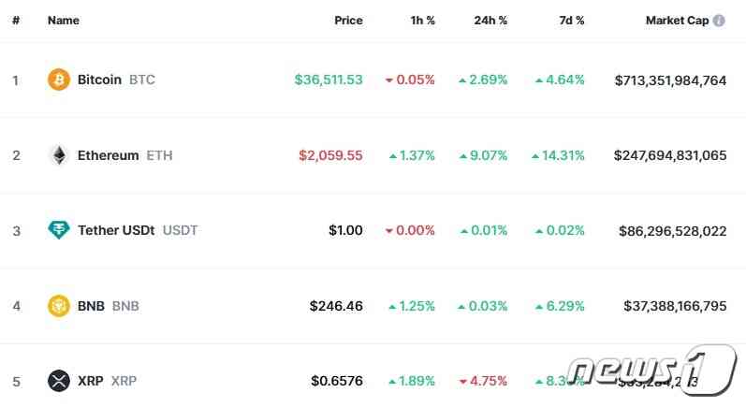
Task: Sort by the 24h % column header
Action: 490,21
